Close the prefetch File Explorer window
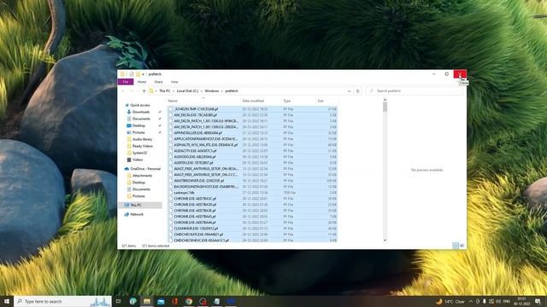The width and height of the screenshot is (547, 307). [x=460, y=74]
